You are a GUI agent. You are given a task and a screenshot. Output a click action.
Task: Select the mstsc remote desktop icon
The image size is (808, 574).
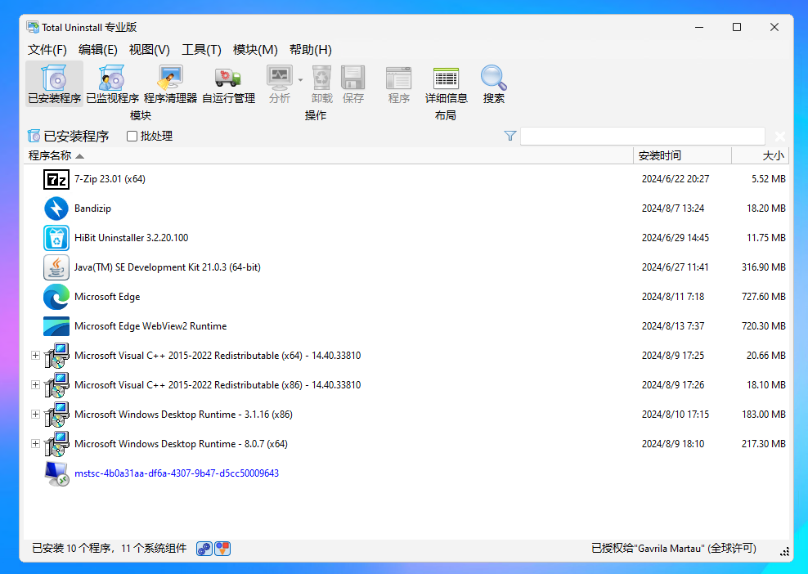(x=56, y=473)
